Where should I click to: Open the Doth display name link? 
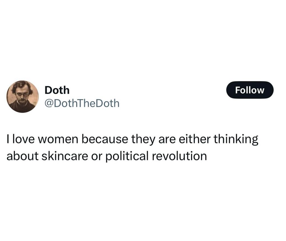57,90
